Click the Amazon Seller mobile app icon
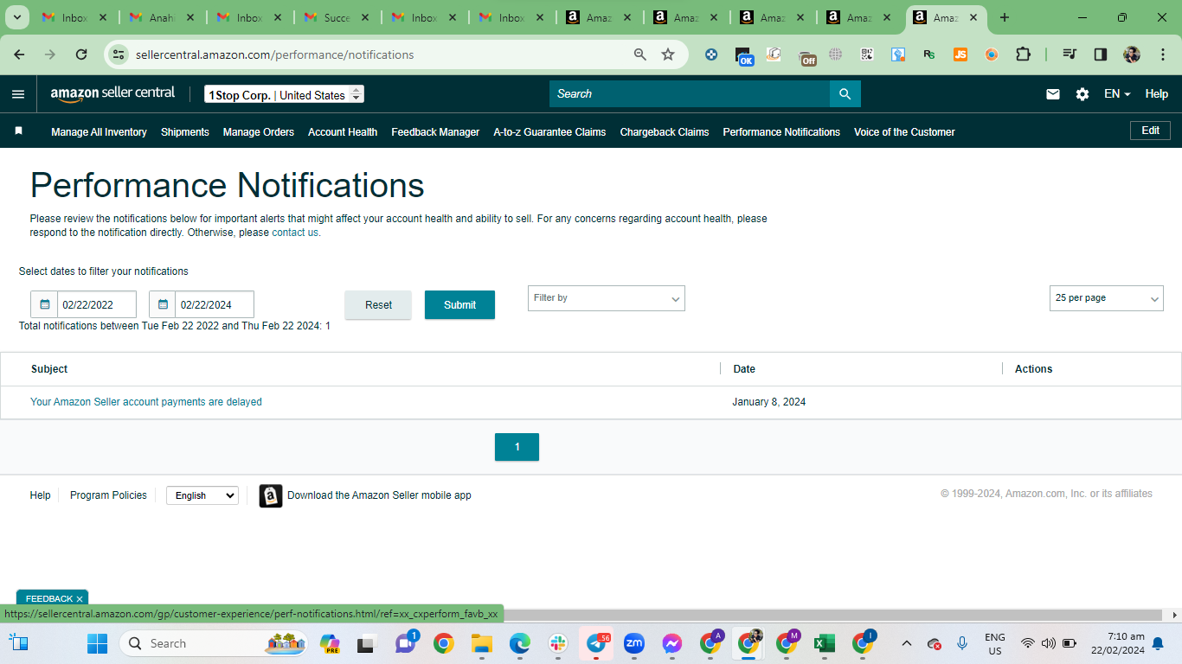 pos(271,495)
